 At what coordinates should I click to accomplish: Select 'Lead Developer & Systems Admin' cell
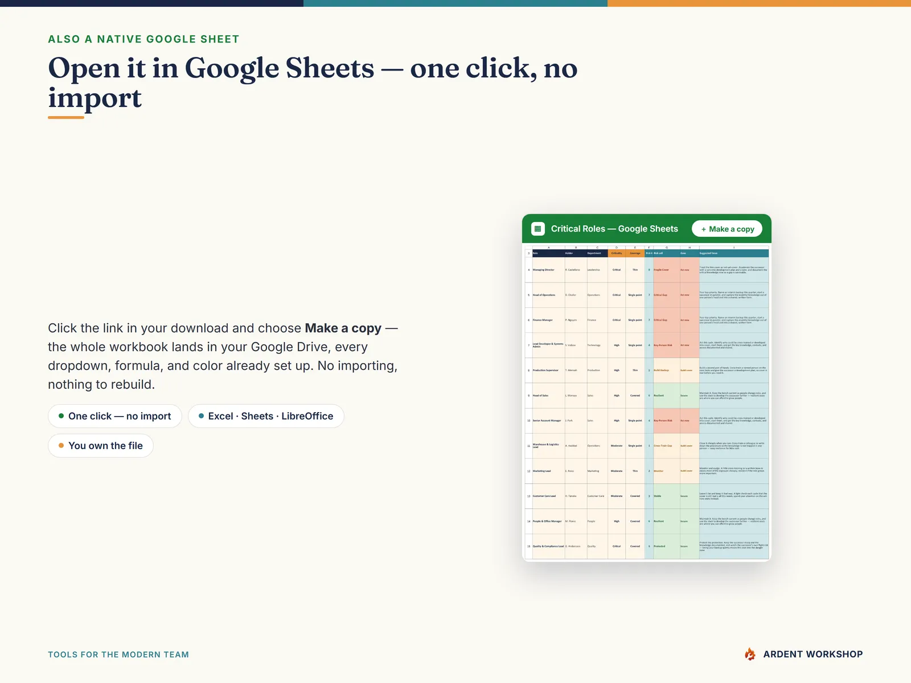click(x=548, y=345)
